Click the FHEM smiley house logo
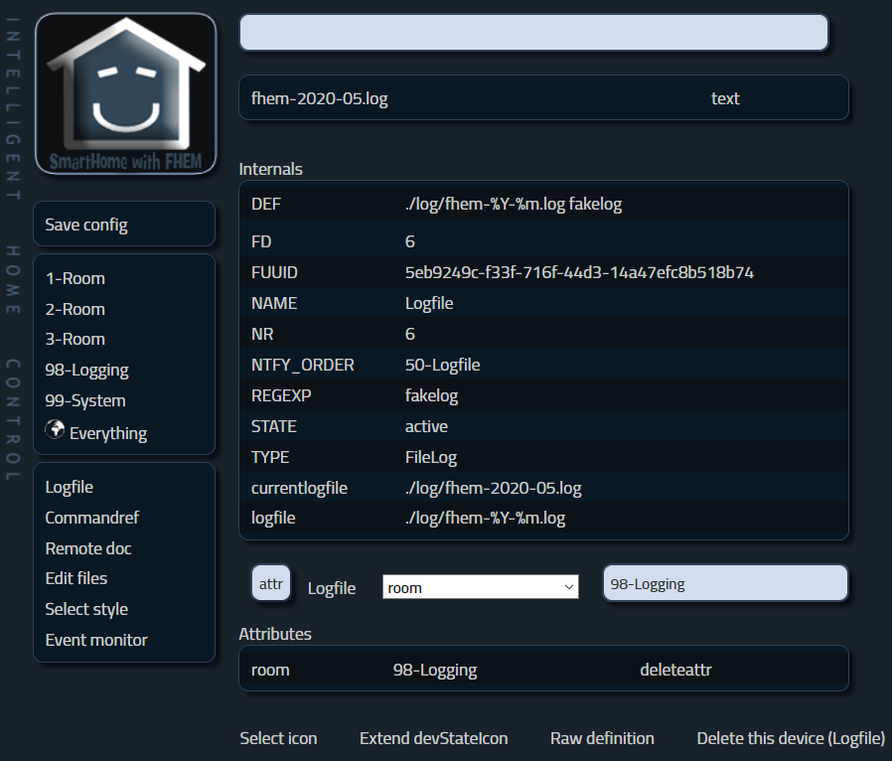The height and width of the screenshot is (761, 892). click(x=125, y=94)
